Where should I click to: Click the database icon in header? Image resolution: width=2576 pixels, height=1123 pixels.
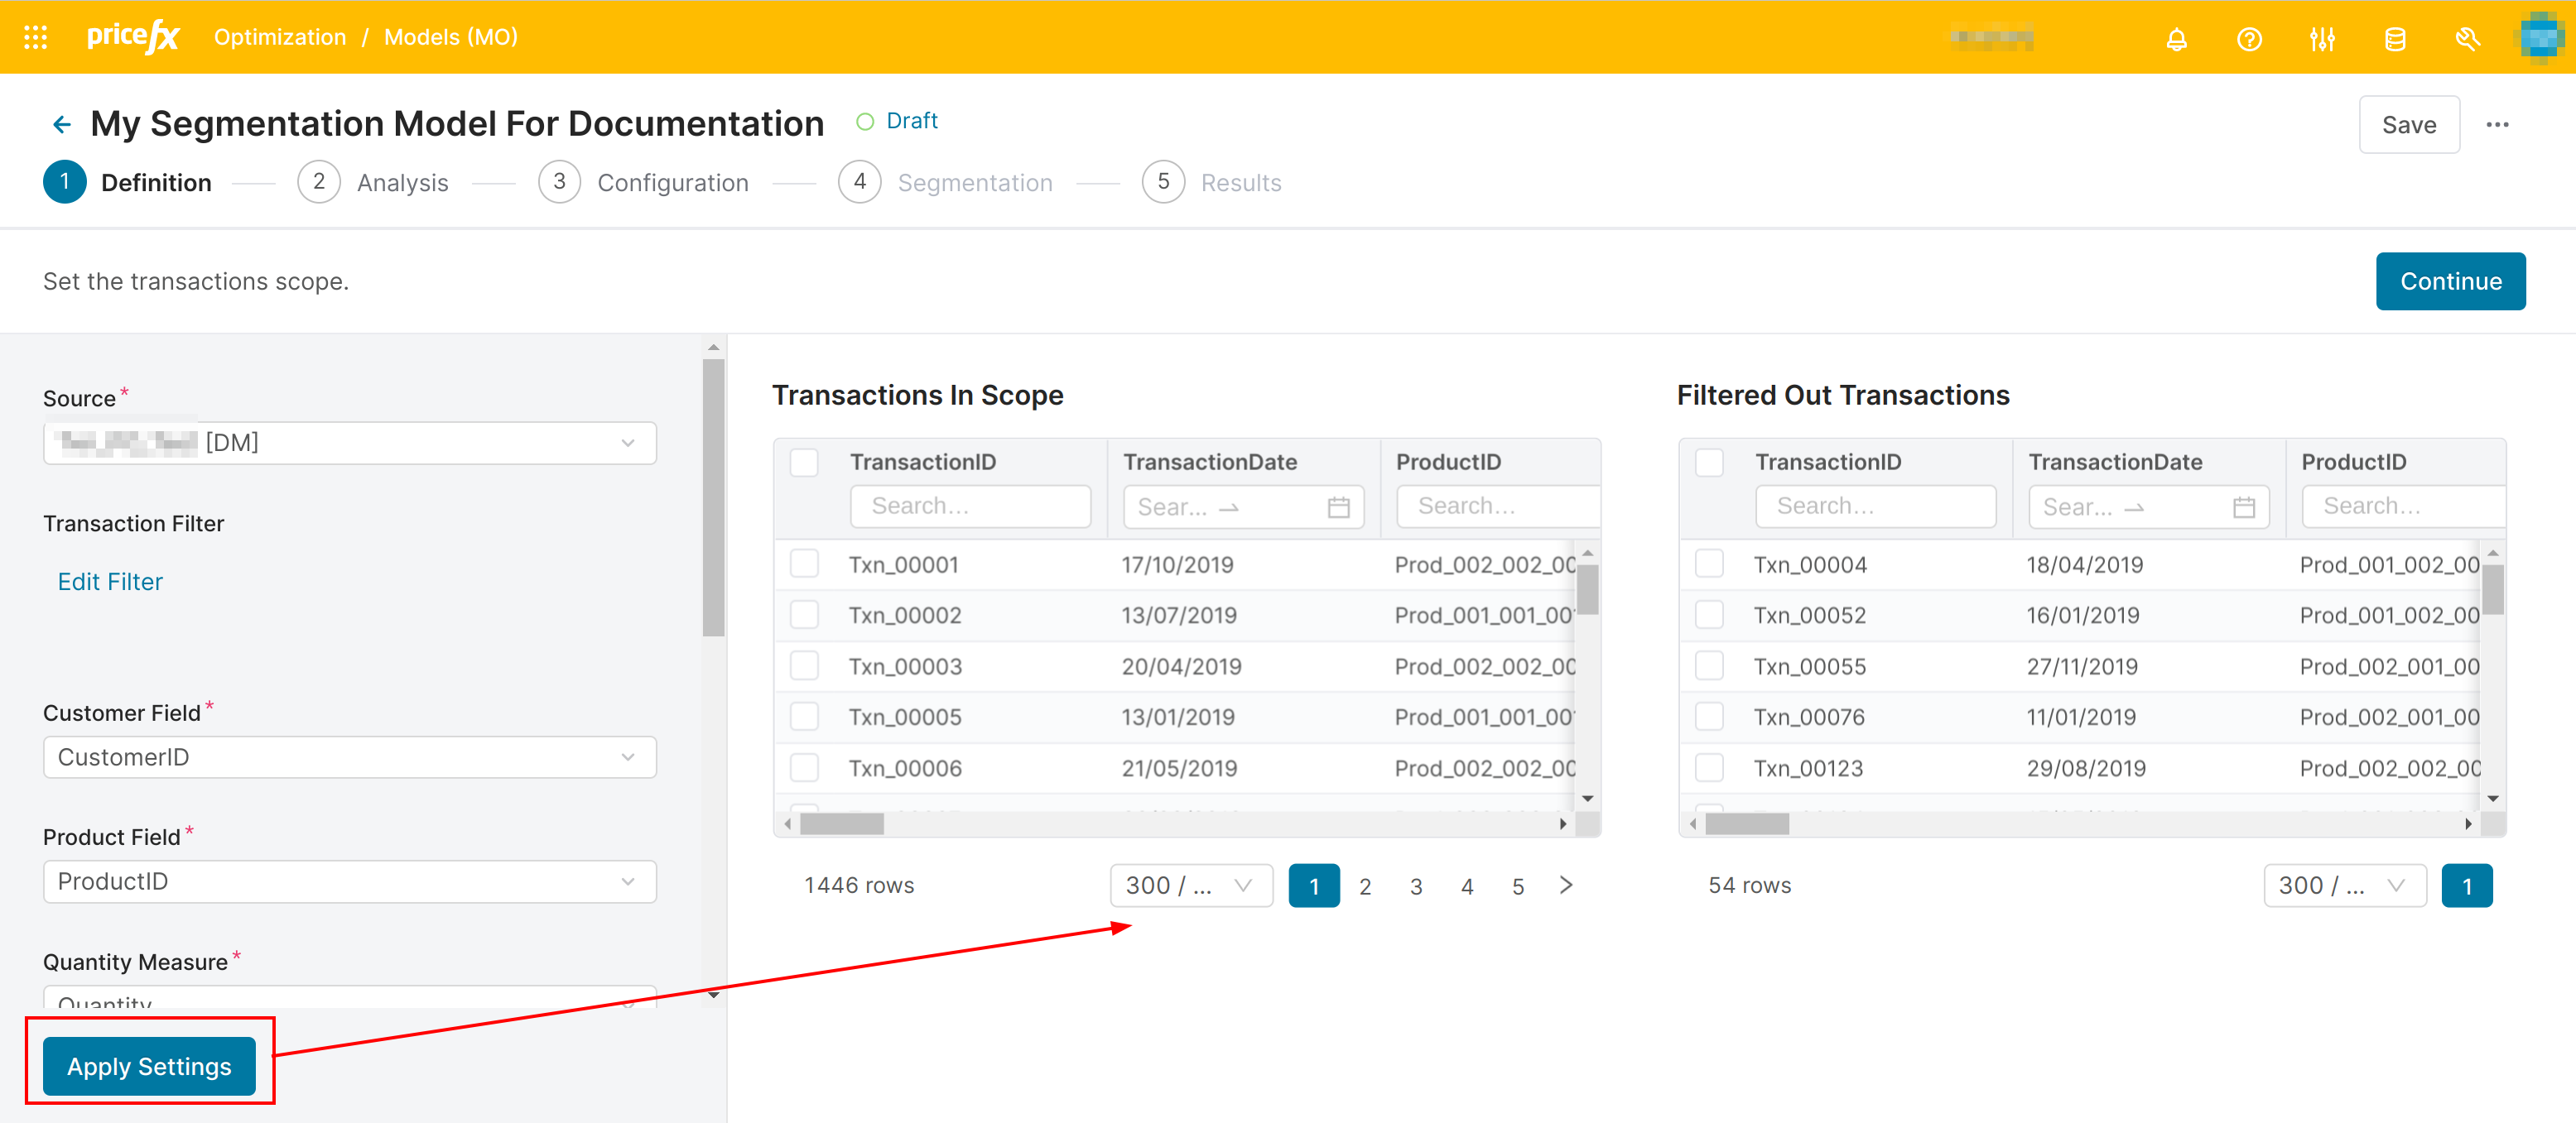pyautogui.click(x=2395, y=39)
